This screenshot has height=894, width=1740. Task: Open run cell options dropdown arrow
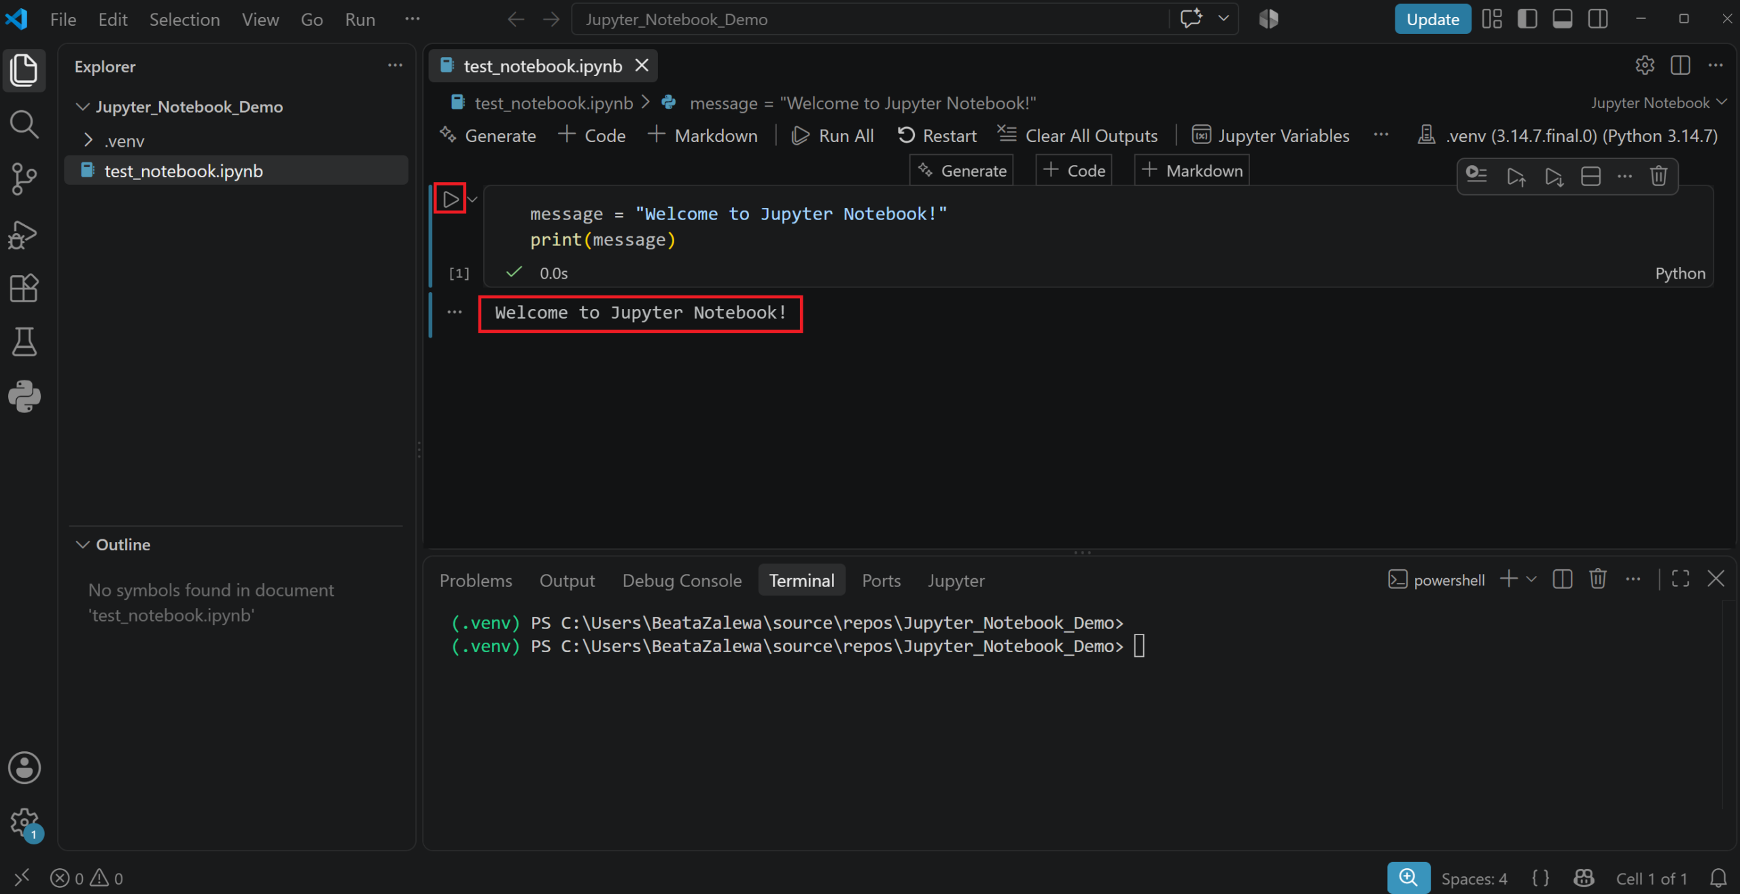coord(473,200)
